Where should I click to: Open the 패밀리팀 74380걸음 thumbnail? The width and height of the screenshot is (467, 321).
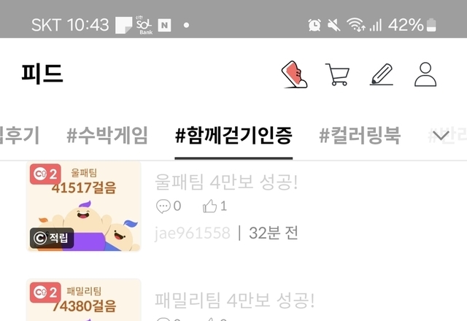[x=84, y=300]
